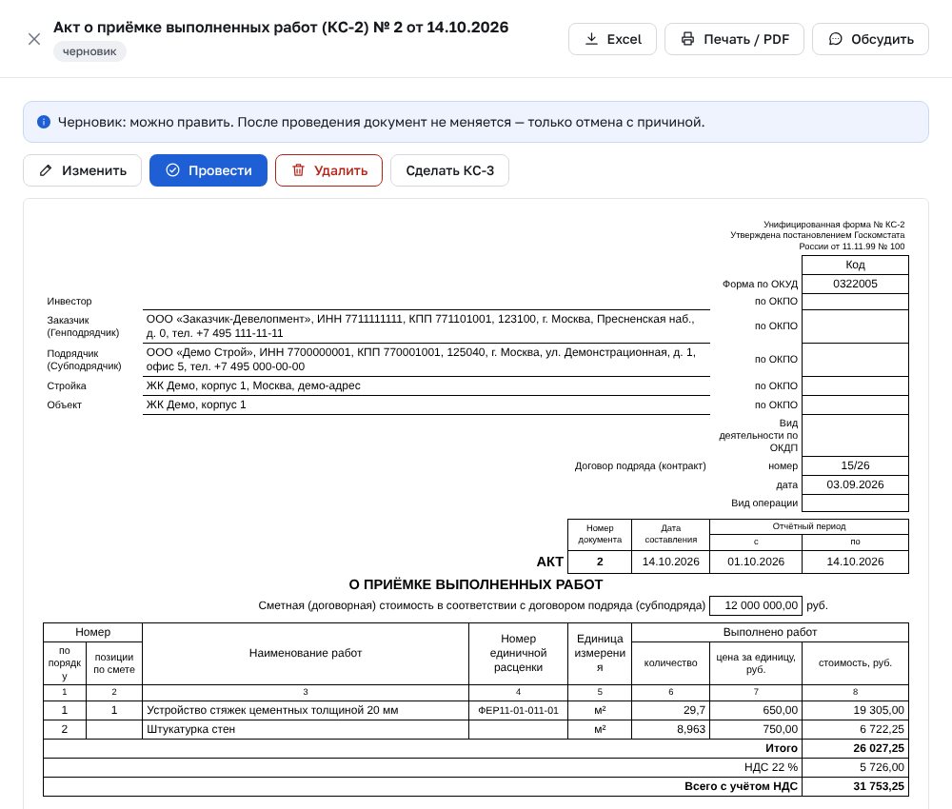Image resolution: width=952 pixels, height=809 pixels.
Task: Click the Объект value ЖК Демо, корпус 1
Action: [426, 404]
